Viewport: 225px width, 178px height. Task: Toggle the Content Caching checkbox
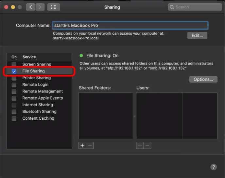14,118
